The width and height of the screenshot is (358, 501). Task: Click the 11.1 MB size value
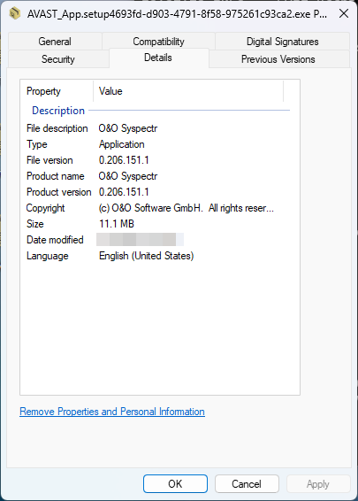pos(117,224)
